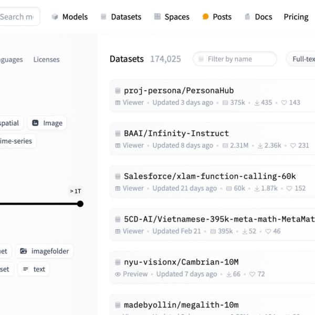Click the heart icon showing 46 likes

268,232
